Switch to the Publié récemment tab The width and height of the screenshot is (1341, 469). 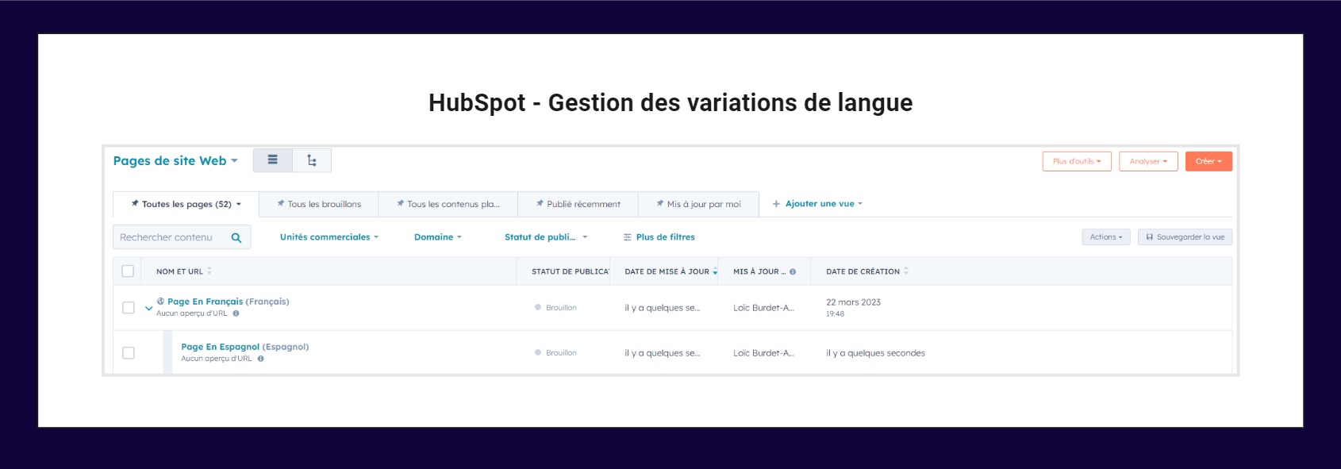(x=578, y=204)
